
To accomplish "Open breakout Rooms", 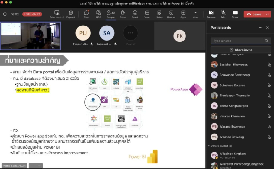I will coord(171,14).
